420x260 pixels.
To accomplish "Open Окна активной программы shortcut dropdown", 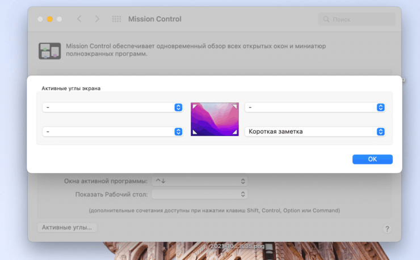I will click(200, 181).
